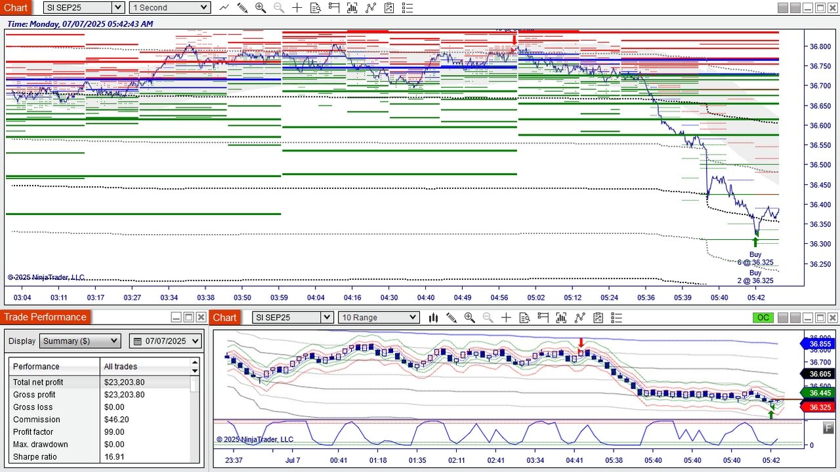Open Chart Trader icon in bottom chart toolbar

click(x=543, y=317)
